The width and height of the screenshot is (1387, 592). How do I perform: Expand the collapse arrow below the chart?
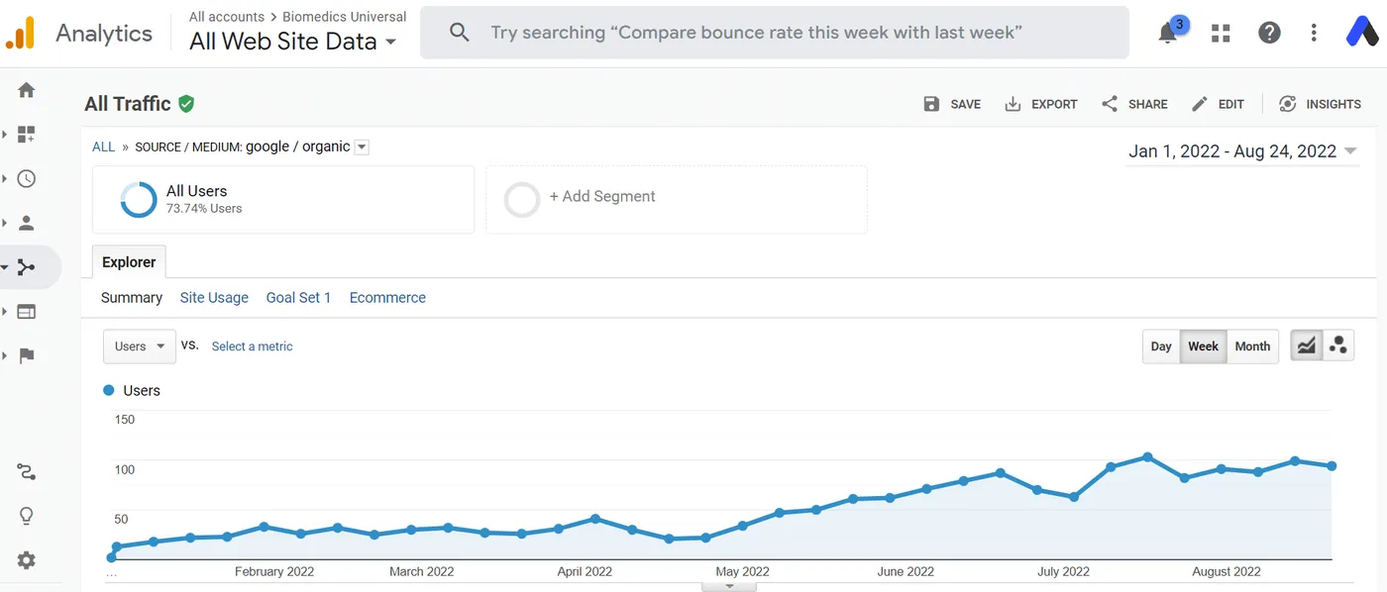(x=729, y=586)
